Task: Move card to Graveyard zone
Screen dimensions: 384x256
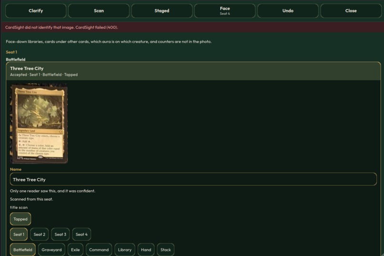Action: 51,250
